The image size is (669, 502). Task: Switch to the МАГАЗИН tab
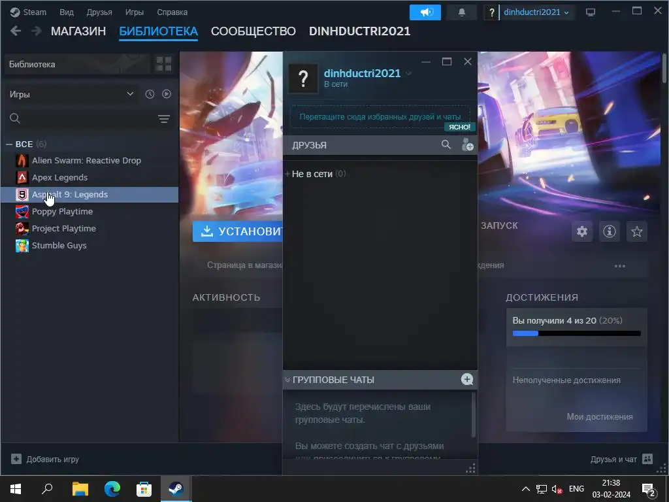pyautogui.click(x=78, y=31)
